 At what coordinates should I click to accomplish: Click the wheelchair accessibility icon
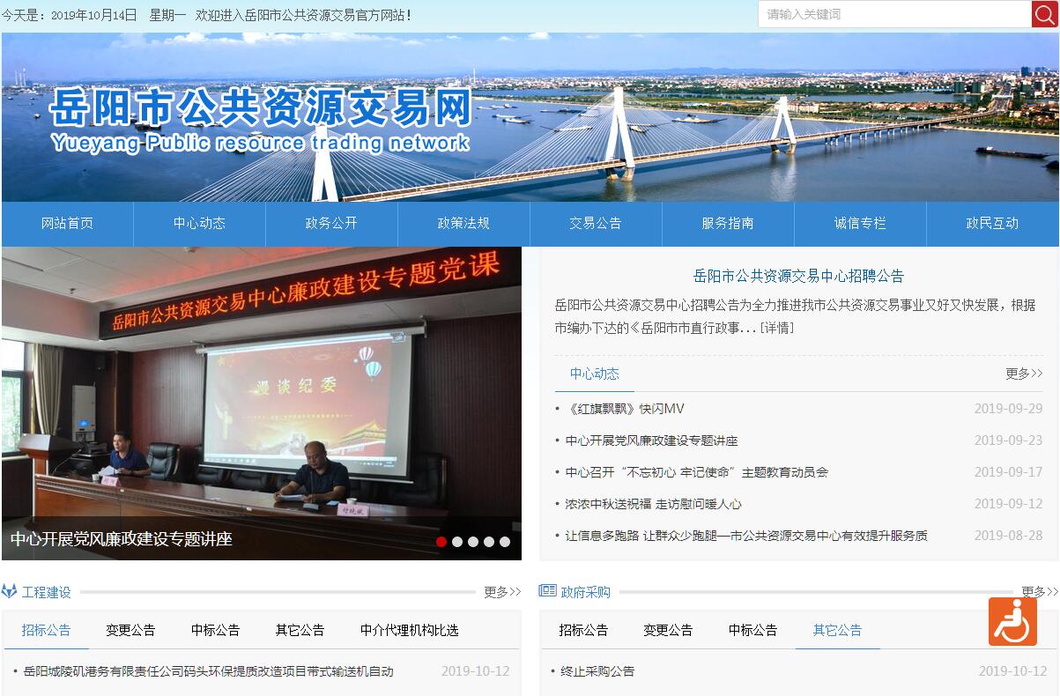click(1012, 621)
